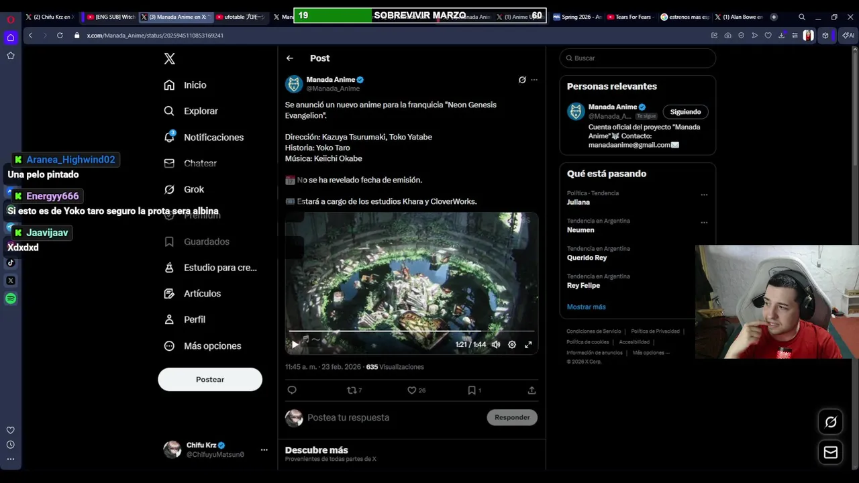Enter fullscreen on the post video
Screen dimensions: 859x483
point(528,344)
